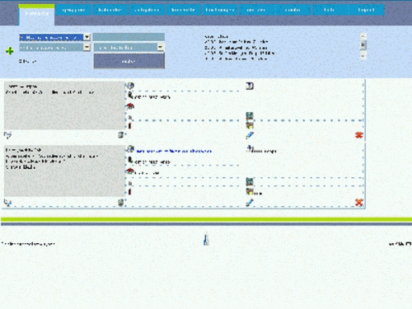Click the red delete X of first record
The height and width of the screenshot is (309, 412).
[x=358, y=135]
